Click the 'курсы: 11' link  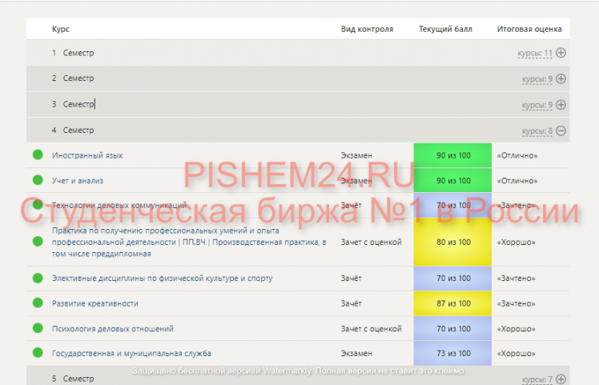click(535, 54)
